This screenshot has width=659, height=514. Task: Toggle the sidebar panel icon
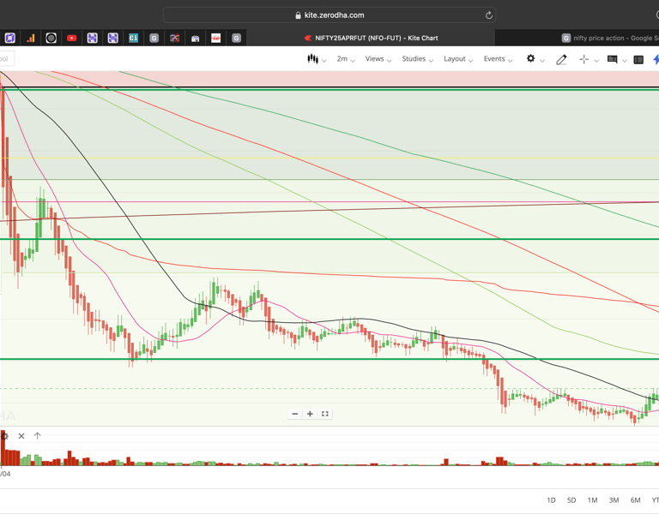[638, 60]
